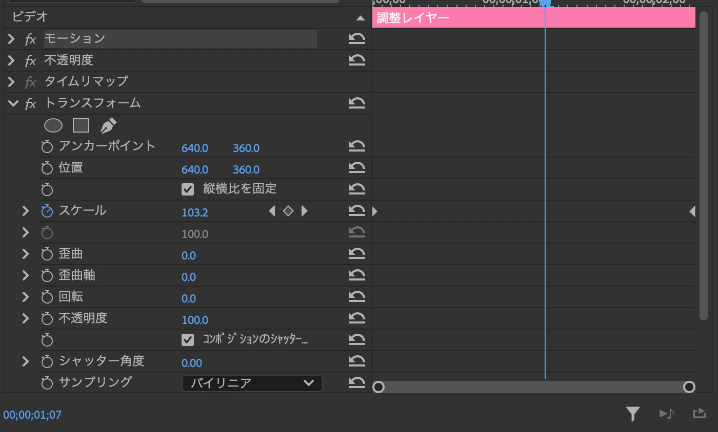Viewport: 718px width, 432px height.
Task: Toggle animation stopwatch for 位置
Action: click(x=47, y=168)
